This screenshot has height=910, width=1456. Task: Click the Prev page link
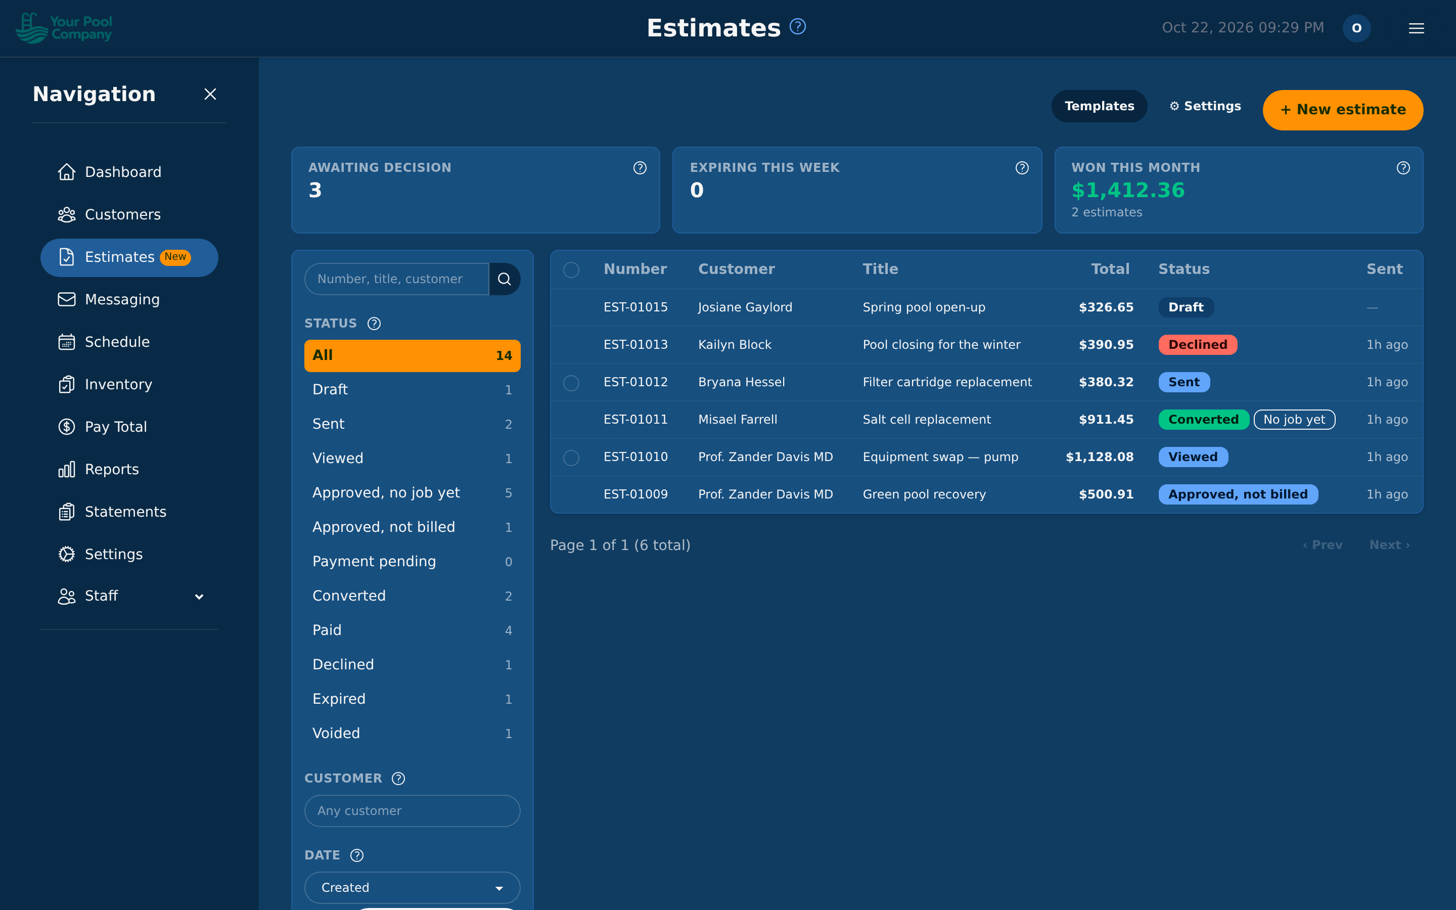(1323, 545)
